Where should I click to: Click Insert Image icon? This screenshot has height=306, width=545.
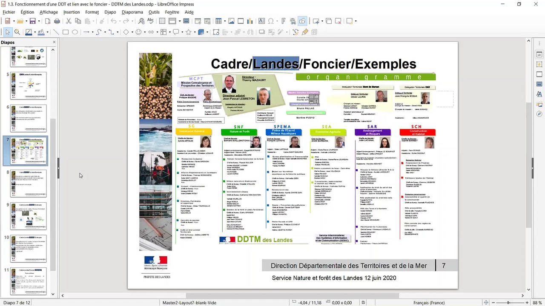pyautogui.click(x=230, y=21)
